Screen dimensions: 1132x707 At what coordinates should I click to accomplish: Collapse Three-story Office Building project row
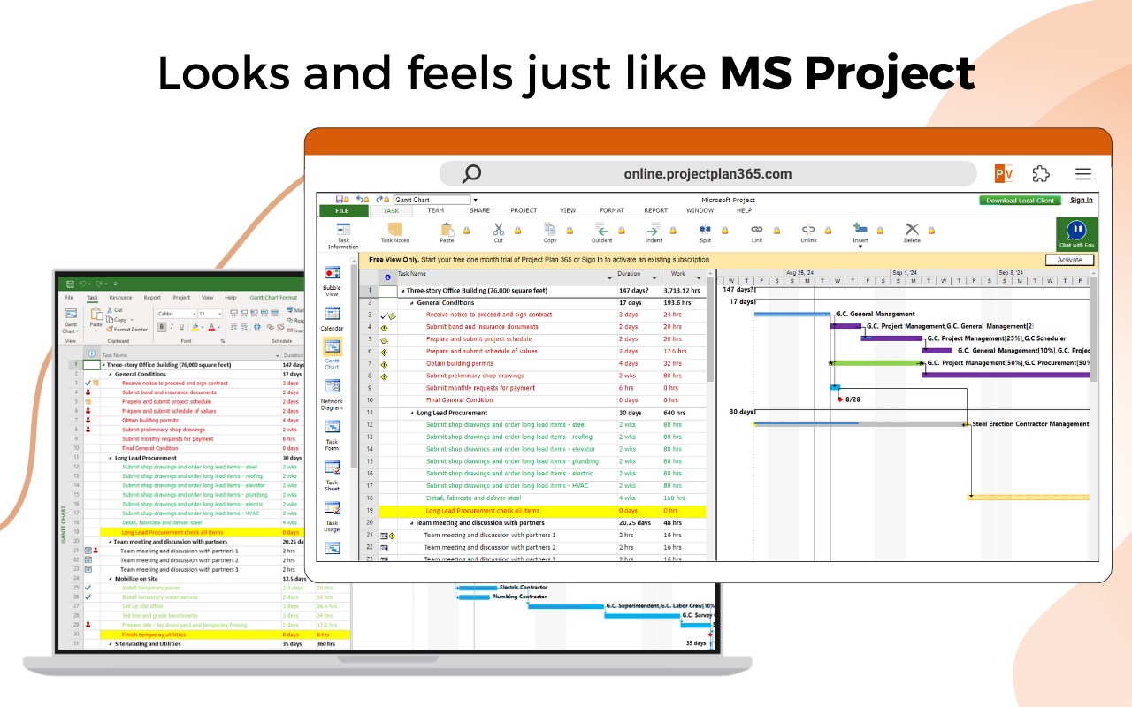(402, 291)
